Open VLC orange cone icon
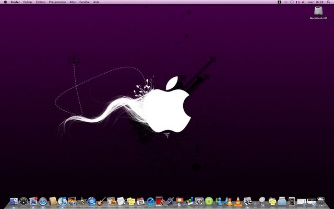This screenshot has height=209, width=334. [238, 201]
